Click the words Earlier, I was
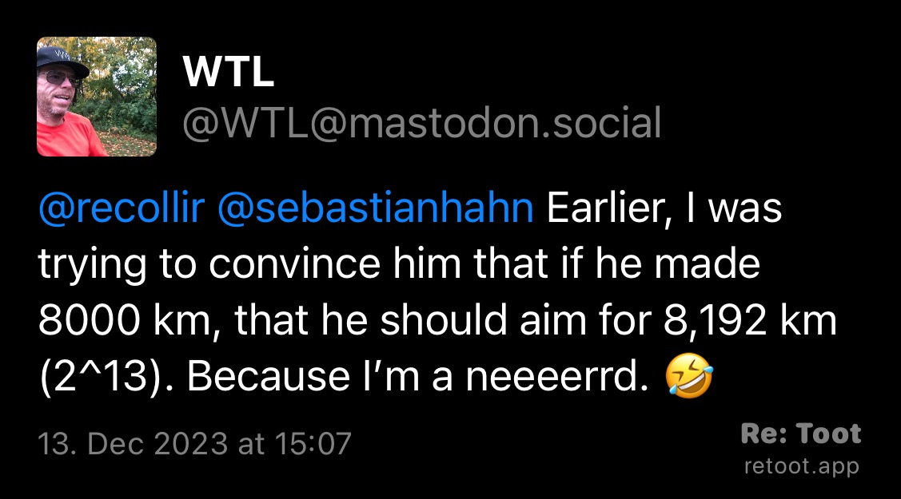This screenshot has height=499, width=901. [x=664, y=208]
